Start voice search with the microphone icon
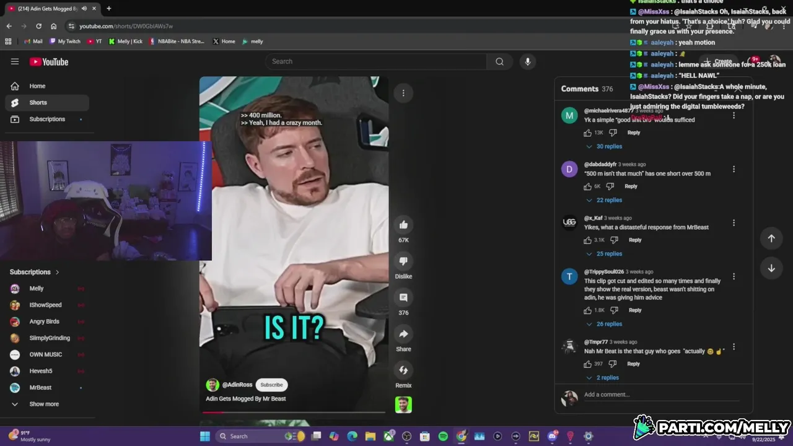The width and height of the screenshot is (793, 446). click(527, 61)
